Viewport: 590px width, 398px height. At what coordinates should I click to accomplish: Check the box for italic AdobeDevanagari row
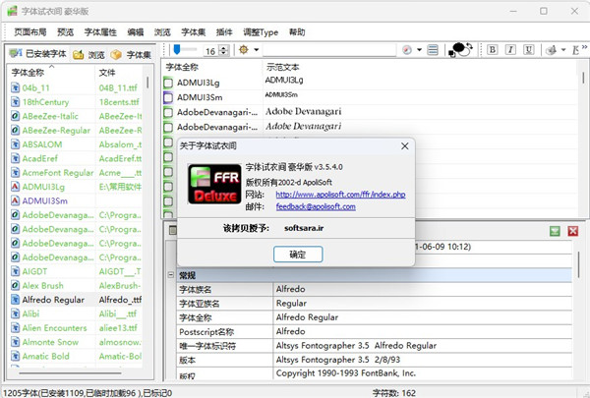[168, 127]
